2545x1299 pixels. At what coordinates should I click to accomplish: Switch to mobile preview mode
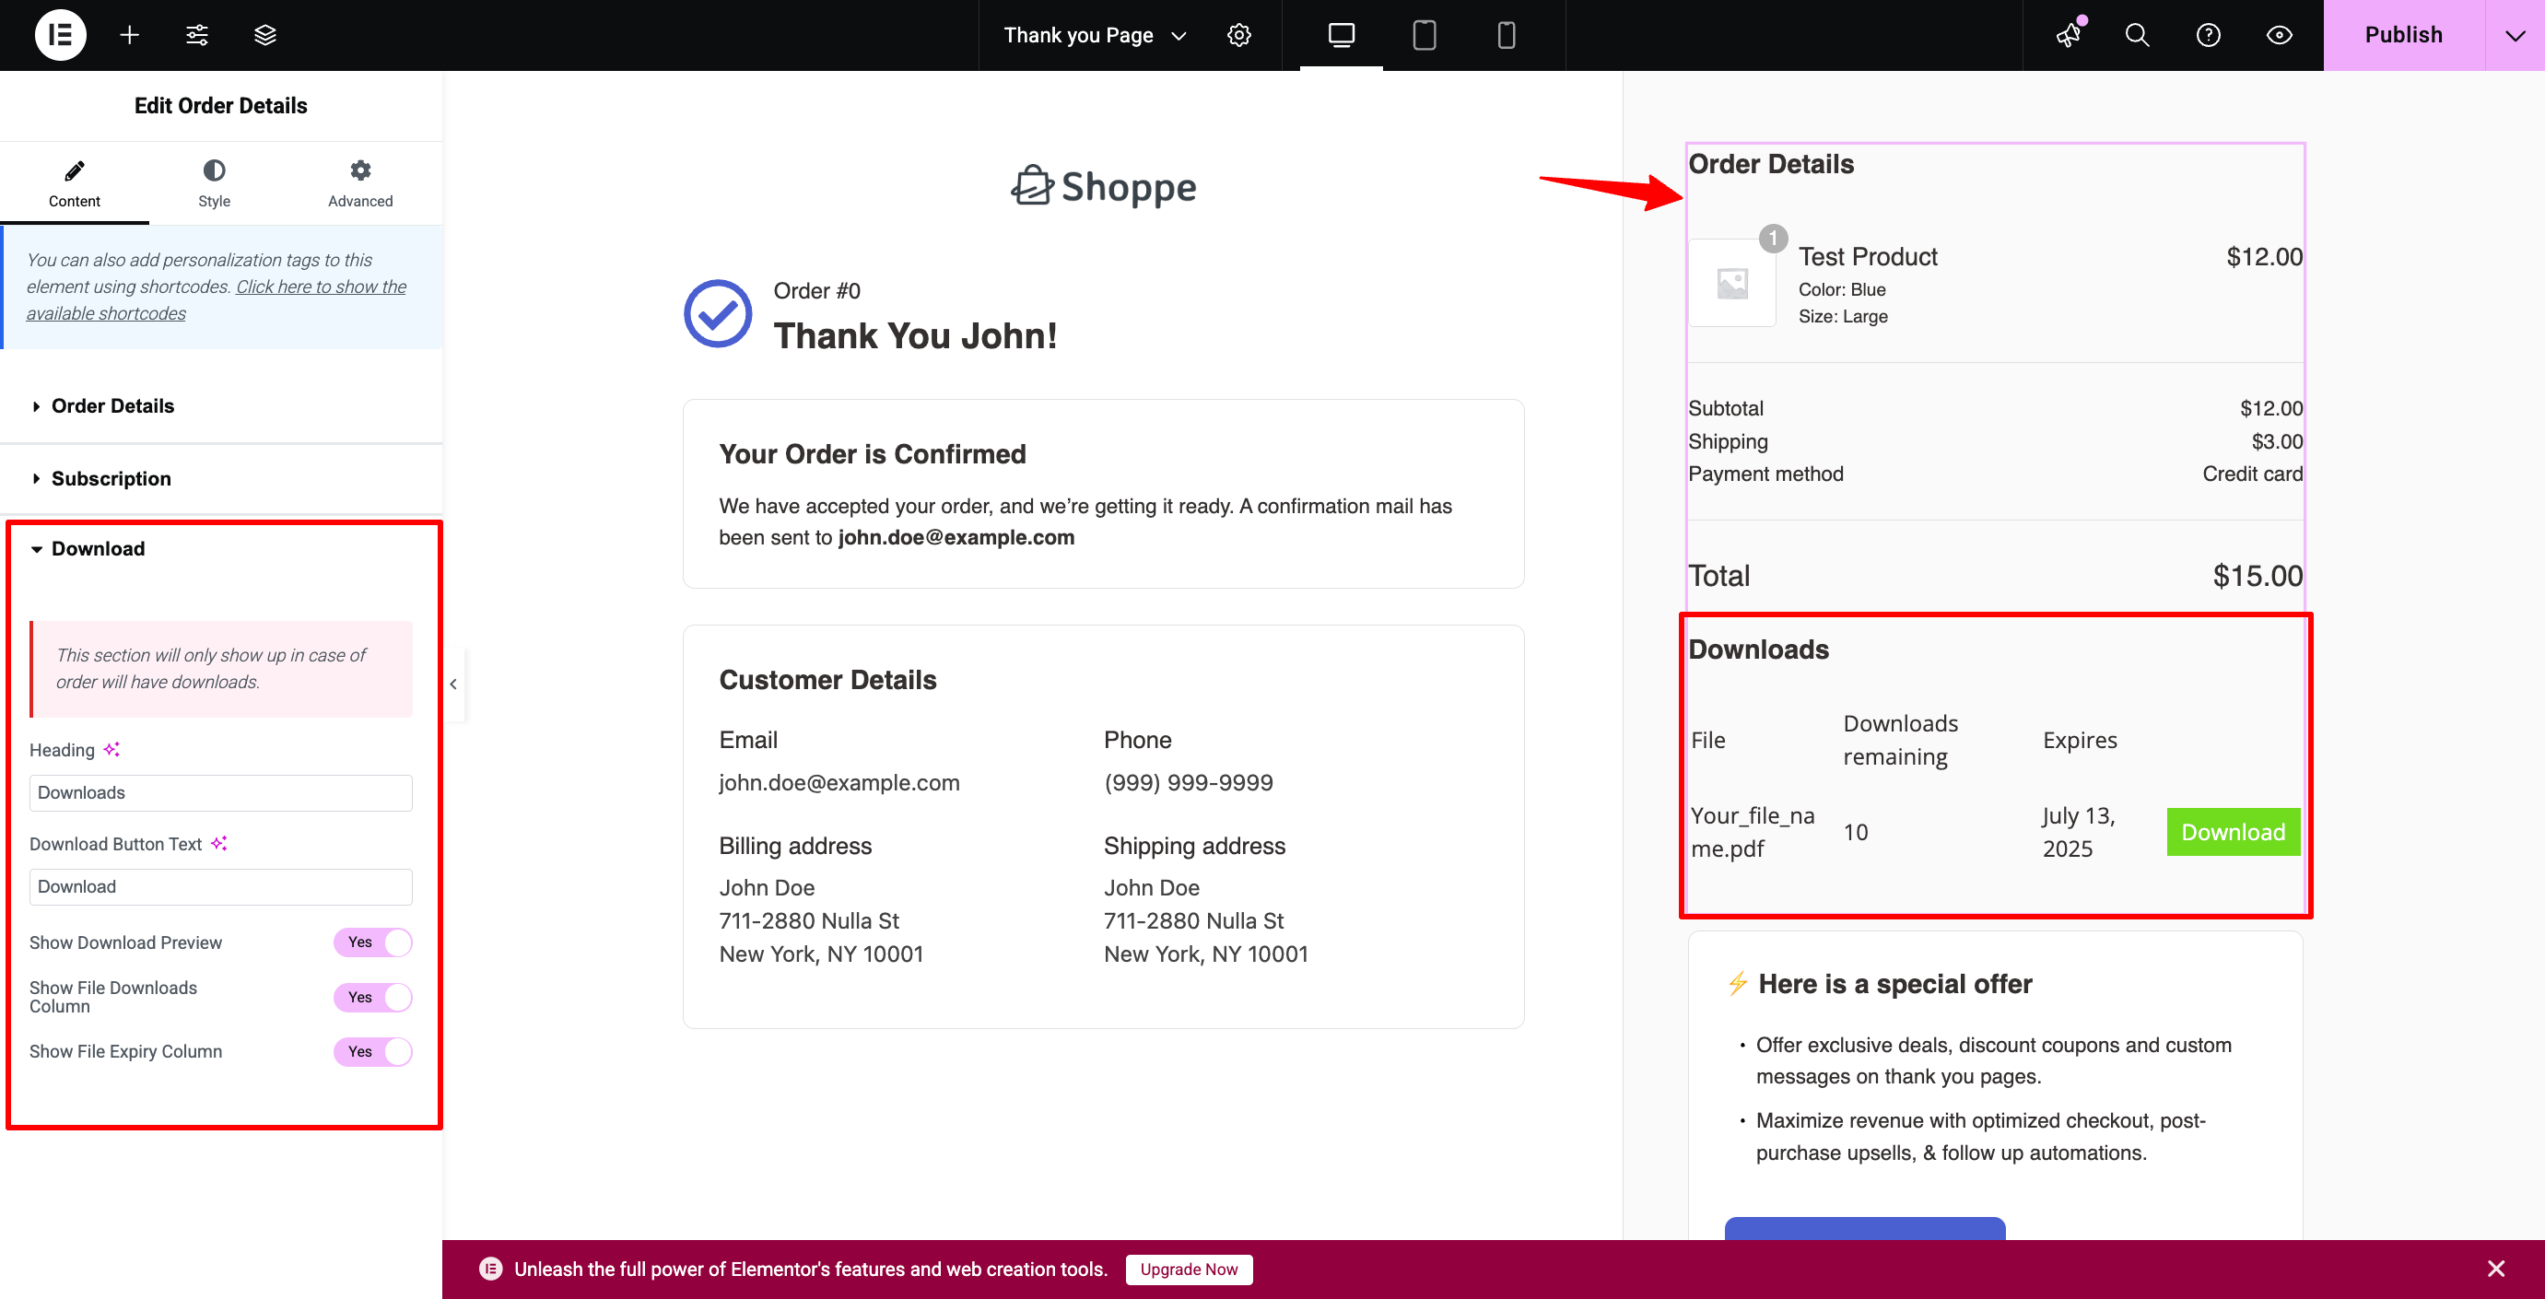coord(1506,36)
